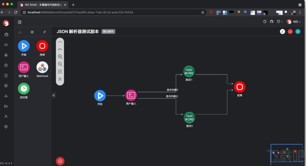Viewport: 306px width, 166px height.
Task: Click the actual-size page icon in canvas toolbar
Action: click(60, 71)
